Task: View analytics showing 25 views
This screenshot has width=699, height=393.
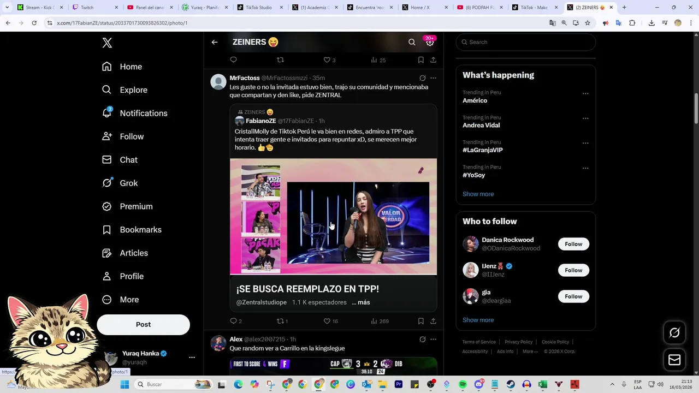Action: tap(378, 60)
